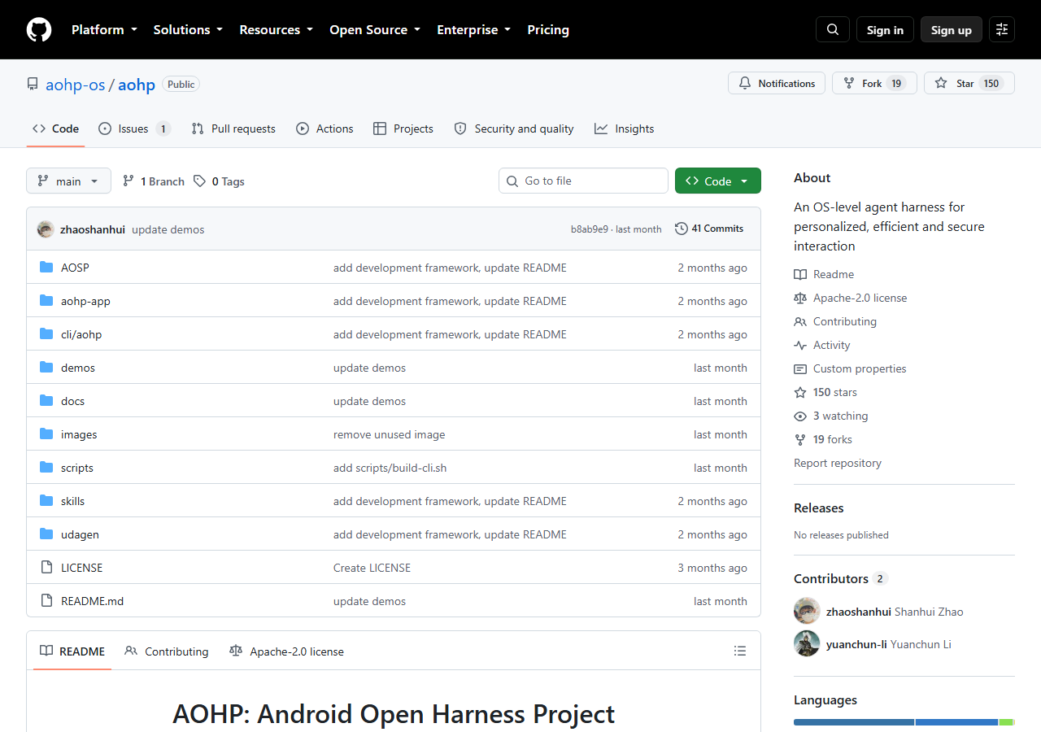Open the "add scripts/build-cli.sh" commit message
The width and height of the screenshot is (1041, 732).
[x=390, y=468]
